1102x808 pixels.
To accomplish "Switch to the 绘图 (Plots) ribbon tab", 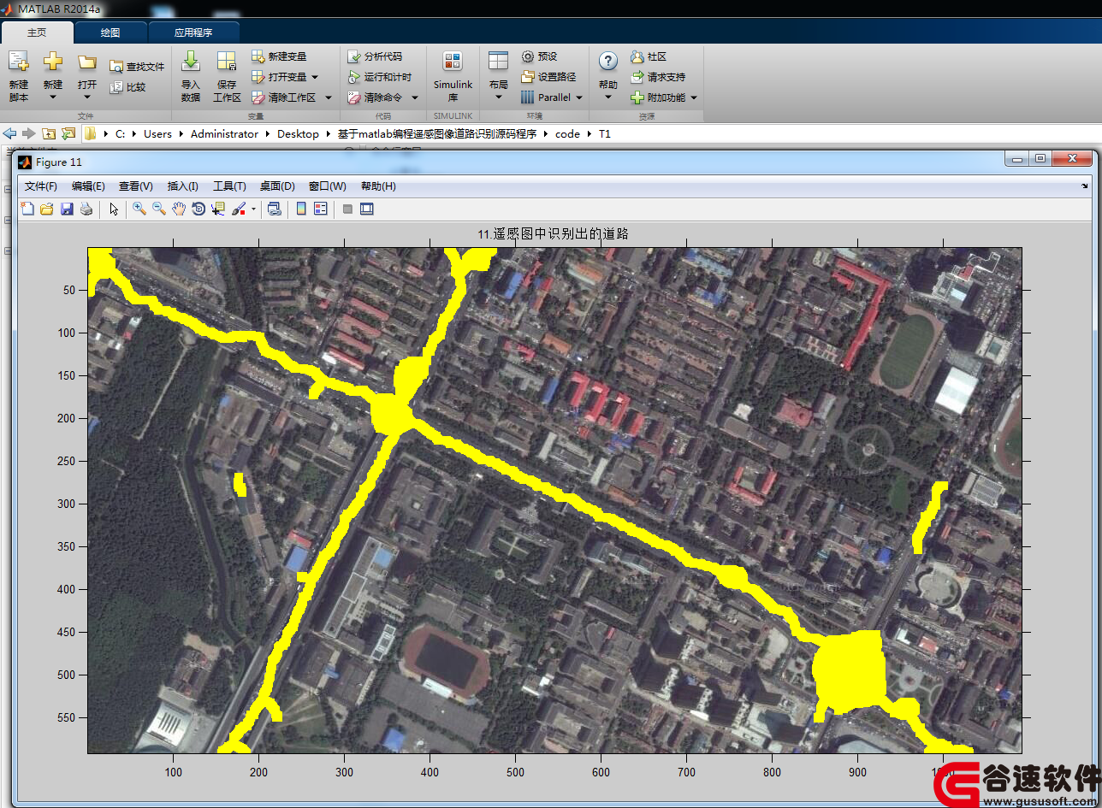I will tap(110, 32).
